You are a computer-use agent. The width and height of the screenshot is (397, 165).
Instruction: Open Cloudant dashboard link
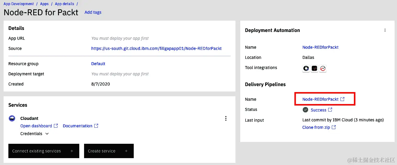[39, 126]
